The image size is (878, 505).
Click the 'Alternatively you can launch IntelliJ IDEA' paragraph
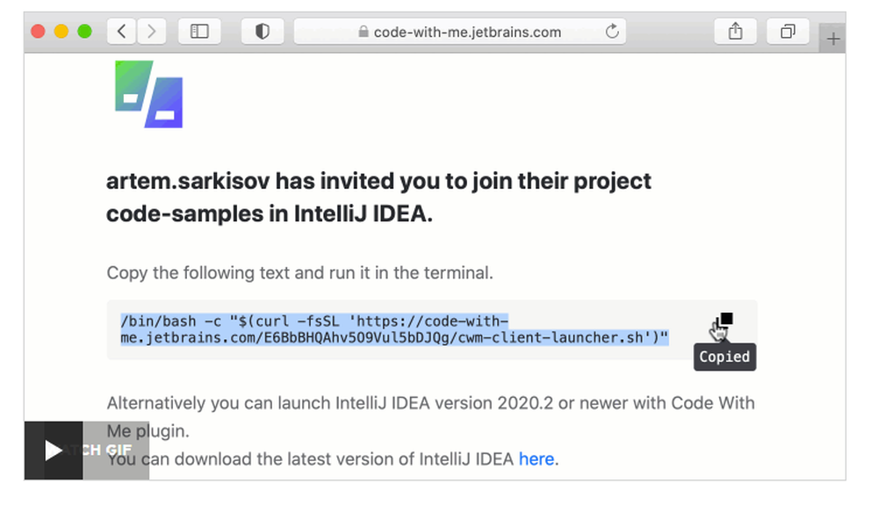pyautogui.click(x=430, y=416)
